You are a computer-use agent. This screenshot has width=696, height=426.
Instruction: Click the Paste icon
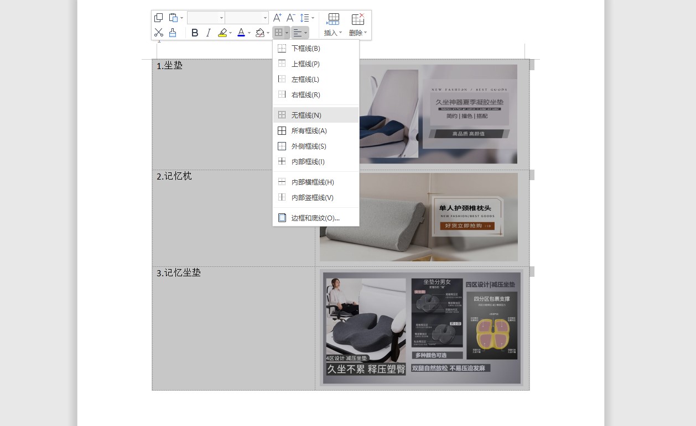click(172, 17)
